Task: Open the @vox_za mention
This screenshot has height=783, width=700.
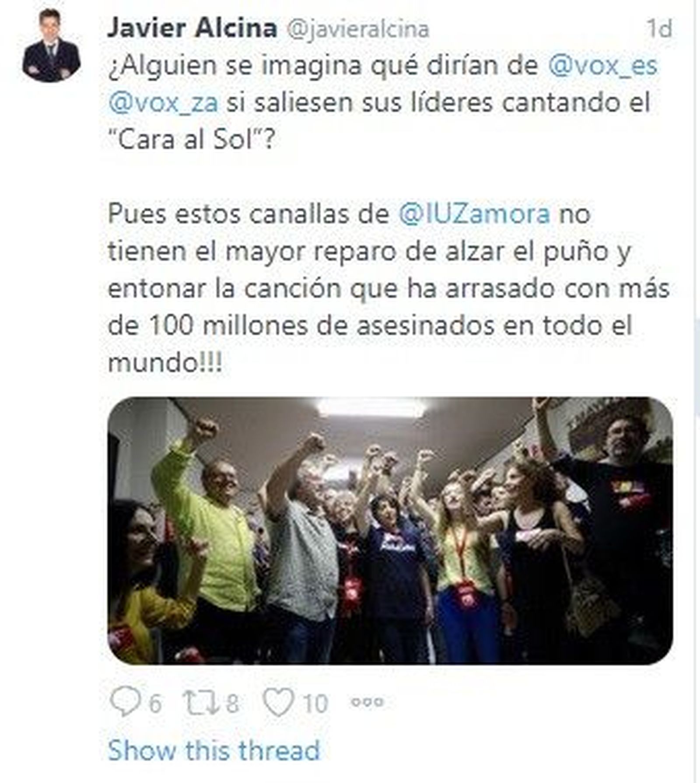Action: [163, 103]
